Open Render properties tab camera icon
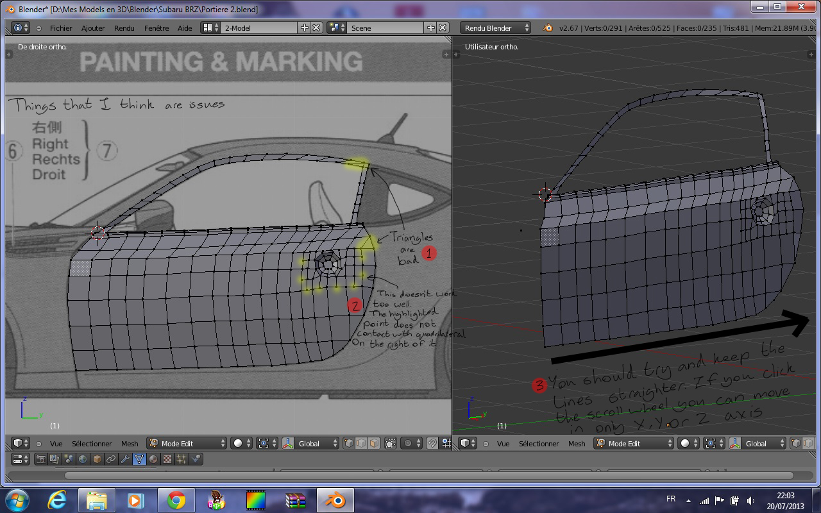This screenshot has width=821, height=513. (40, 459)
